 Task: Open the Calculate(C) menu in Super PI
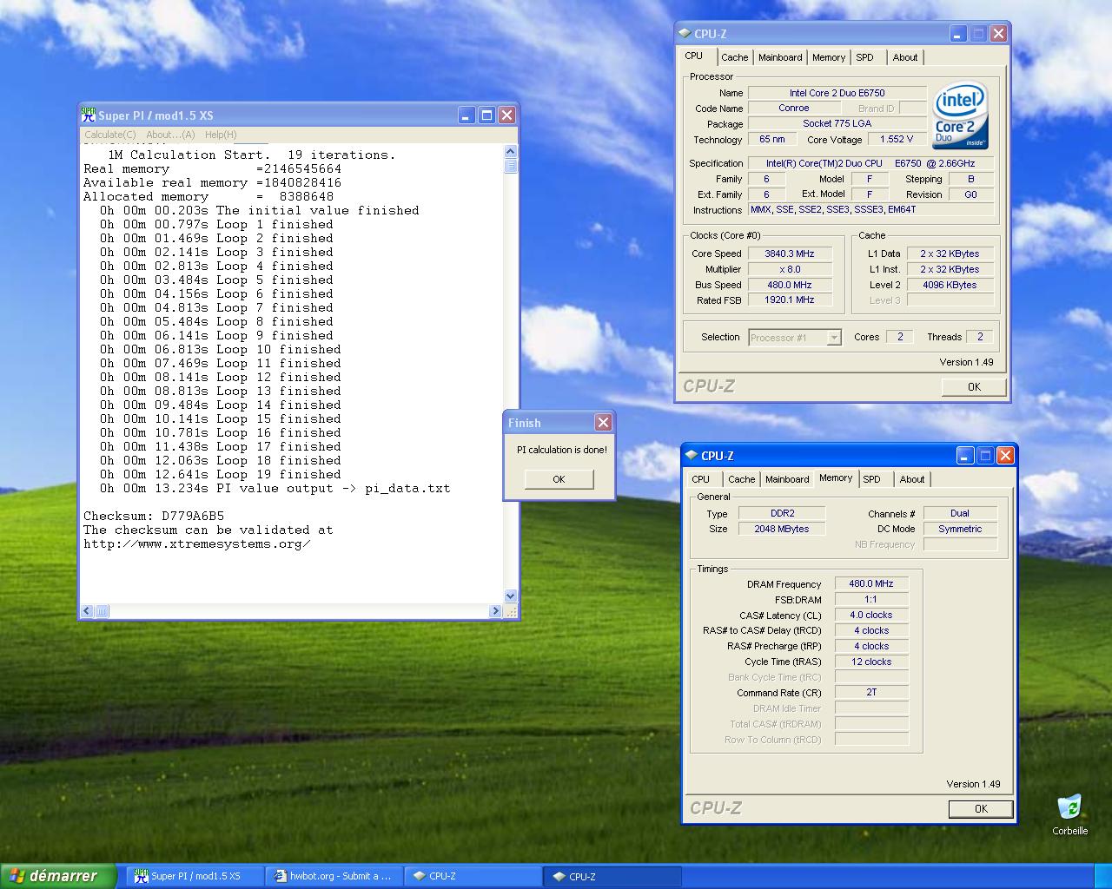(109, 135)
